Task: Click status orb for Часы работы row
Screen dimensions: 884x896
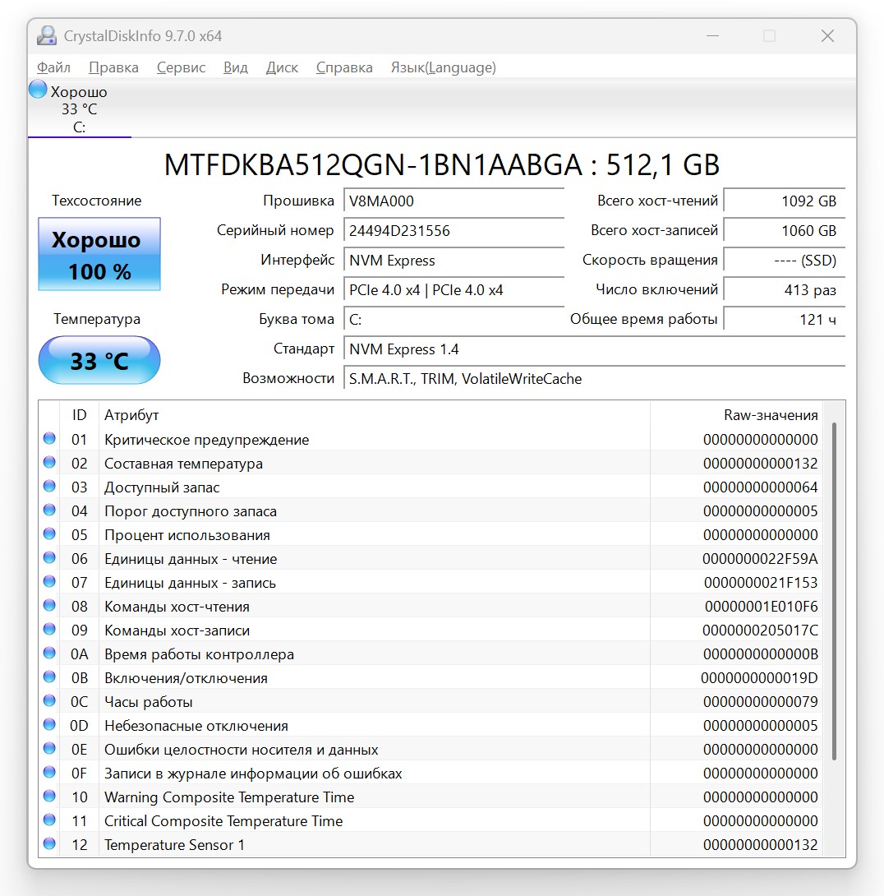Action: coord(49,700)
